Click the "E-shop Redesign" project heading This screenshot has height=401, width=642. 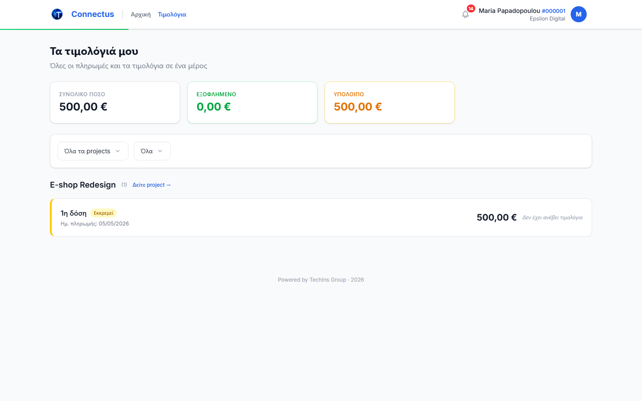point(83,185)
